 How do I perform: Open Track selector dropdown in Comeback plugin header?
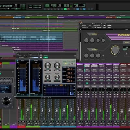pyautogui.click(x=85, y=26)
